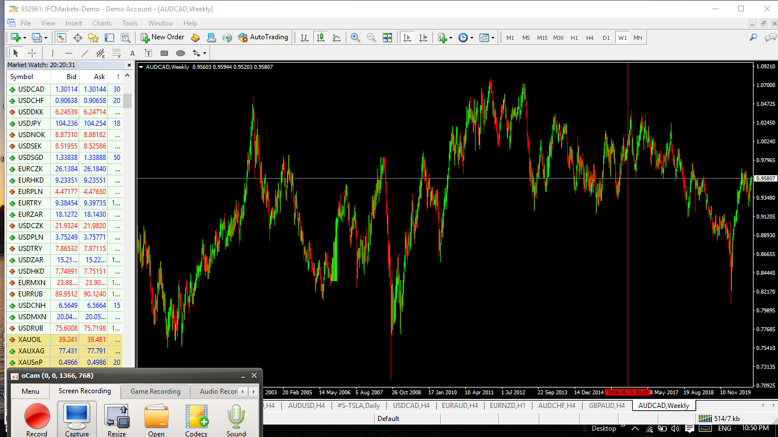Viewport: 778px width, 437px height.
Task: Open the Charts menu
Action: pos(102,23)
